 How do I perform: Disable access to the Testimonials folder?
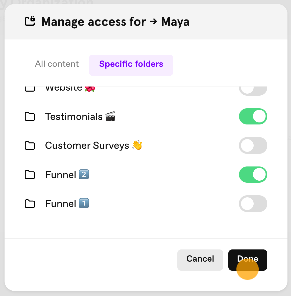pyautogui.click(x=253, y=116)
